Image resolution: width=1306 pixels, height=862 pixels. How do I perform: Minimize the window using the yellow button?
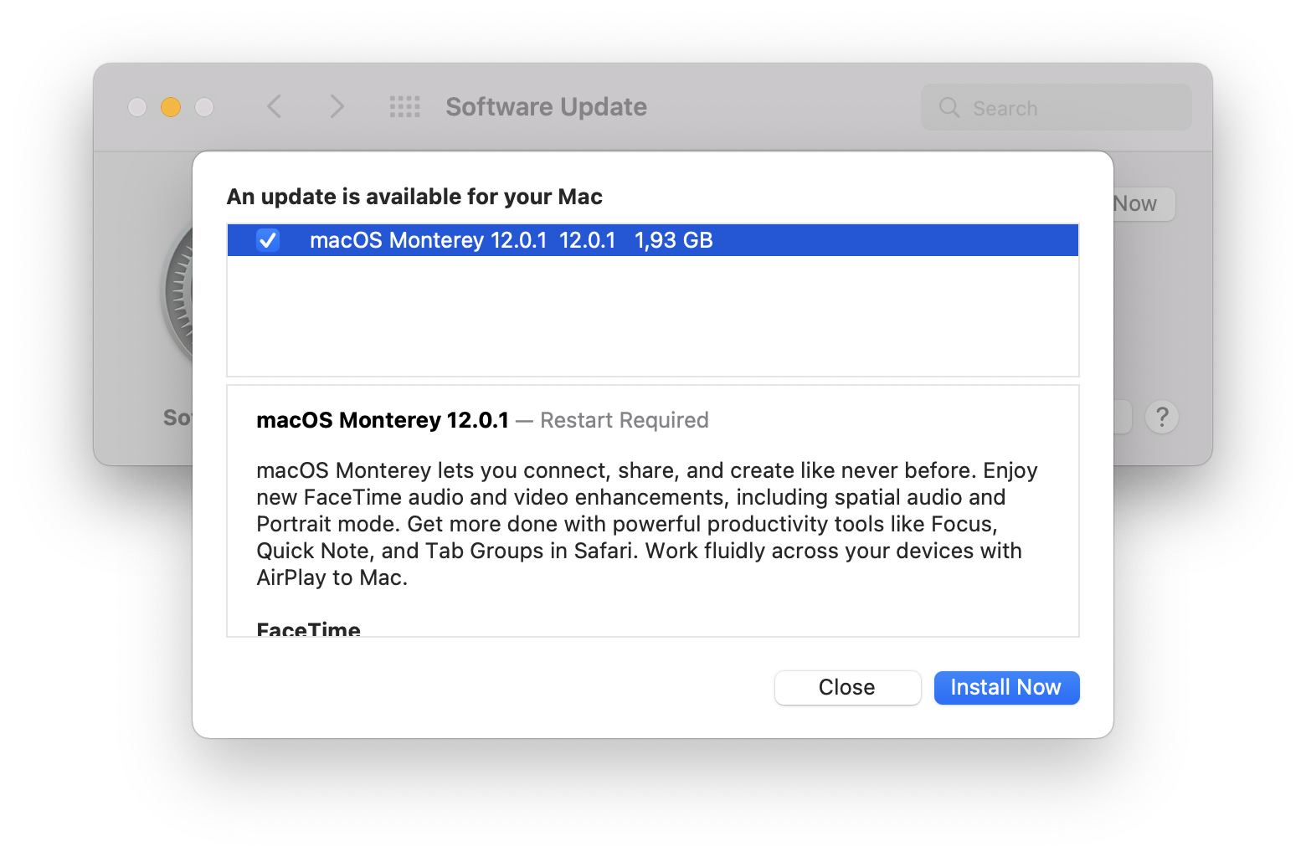coord(171,107)
